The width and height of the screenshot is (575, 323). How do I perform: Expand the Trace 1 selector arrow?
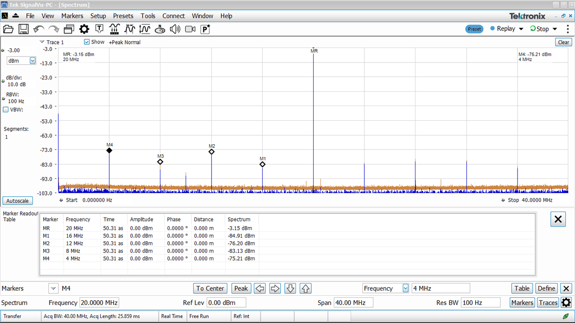click(42, 42)
